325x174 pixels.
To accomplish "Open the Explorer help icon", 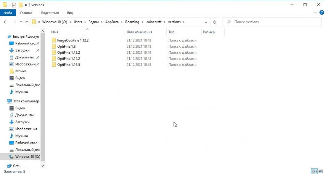I will click(321, 13).
